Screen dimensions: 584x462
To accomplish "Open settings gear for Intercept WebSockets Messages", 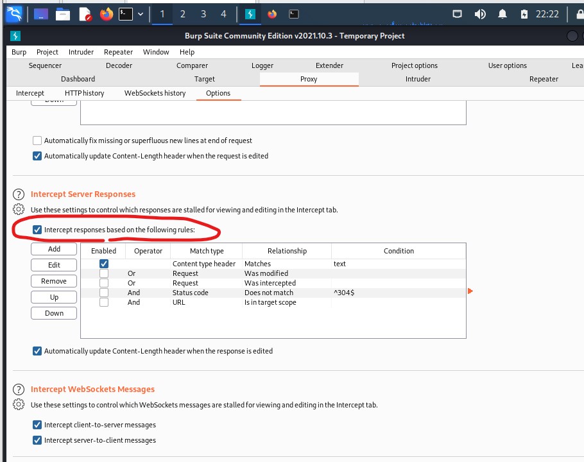I will pyautogui.click(x=19, y=404).
